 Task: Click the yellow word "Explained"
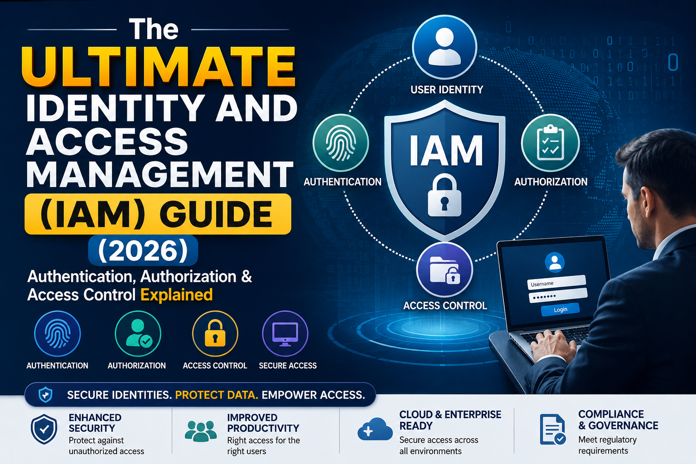(x=176, y=295)
